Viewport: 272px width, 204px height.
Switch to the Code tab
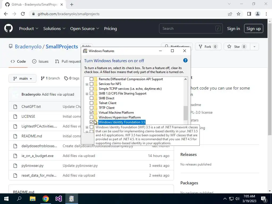tap(18, 61)
